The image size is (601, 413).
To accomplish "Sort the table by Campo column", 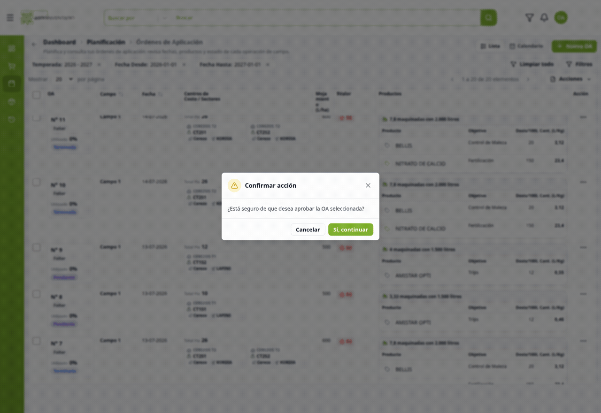I will coord(121,94).
